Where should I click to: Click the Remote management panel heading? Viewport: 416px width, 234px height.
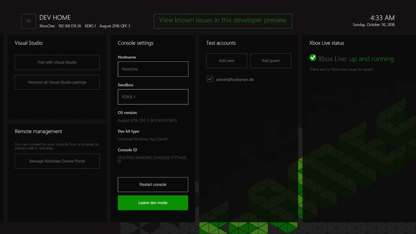pos(38,131)
